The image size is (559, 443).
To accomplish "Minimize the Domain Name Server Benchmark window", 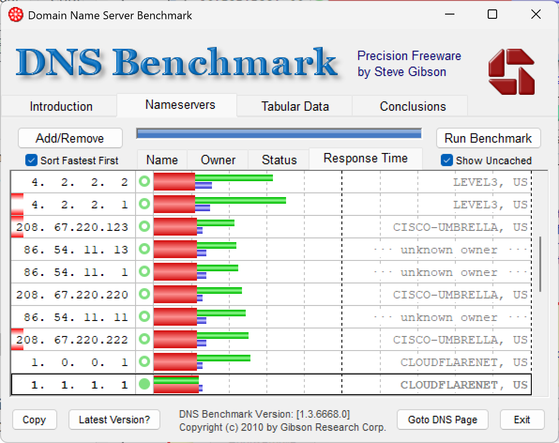I will click(x=450, y=15).
